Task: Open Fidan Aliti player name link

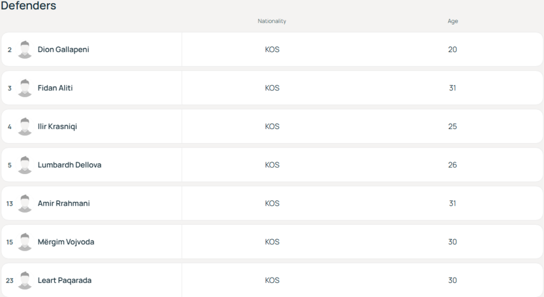Action: click(55, 88)
